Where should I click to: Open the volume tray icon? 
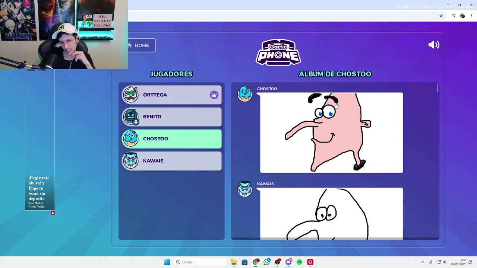coord(444,262)
